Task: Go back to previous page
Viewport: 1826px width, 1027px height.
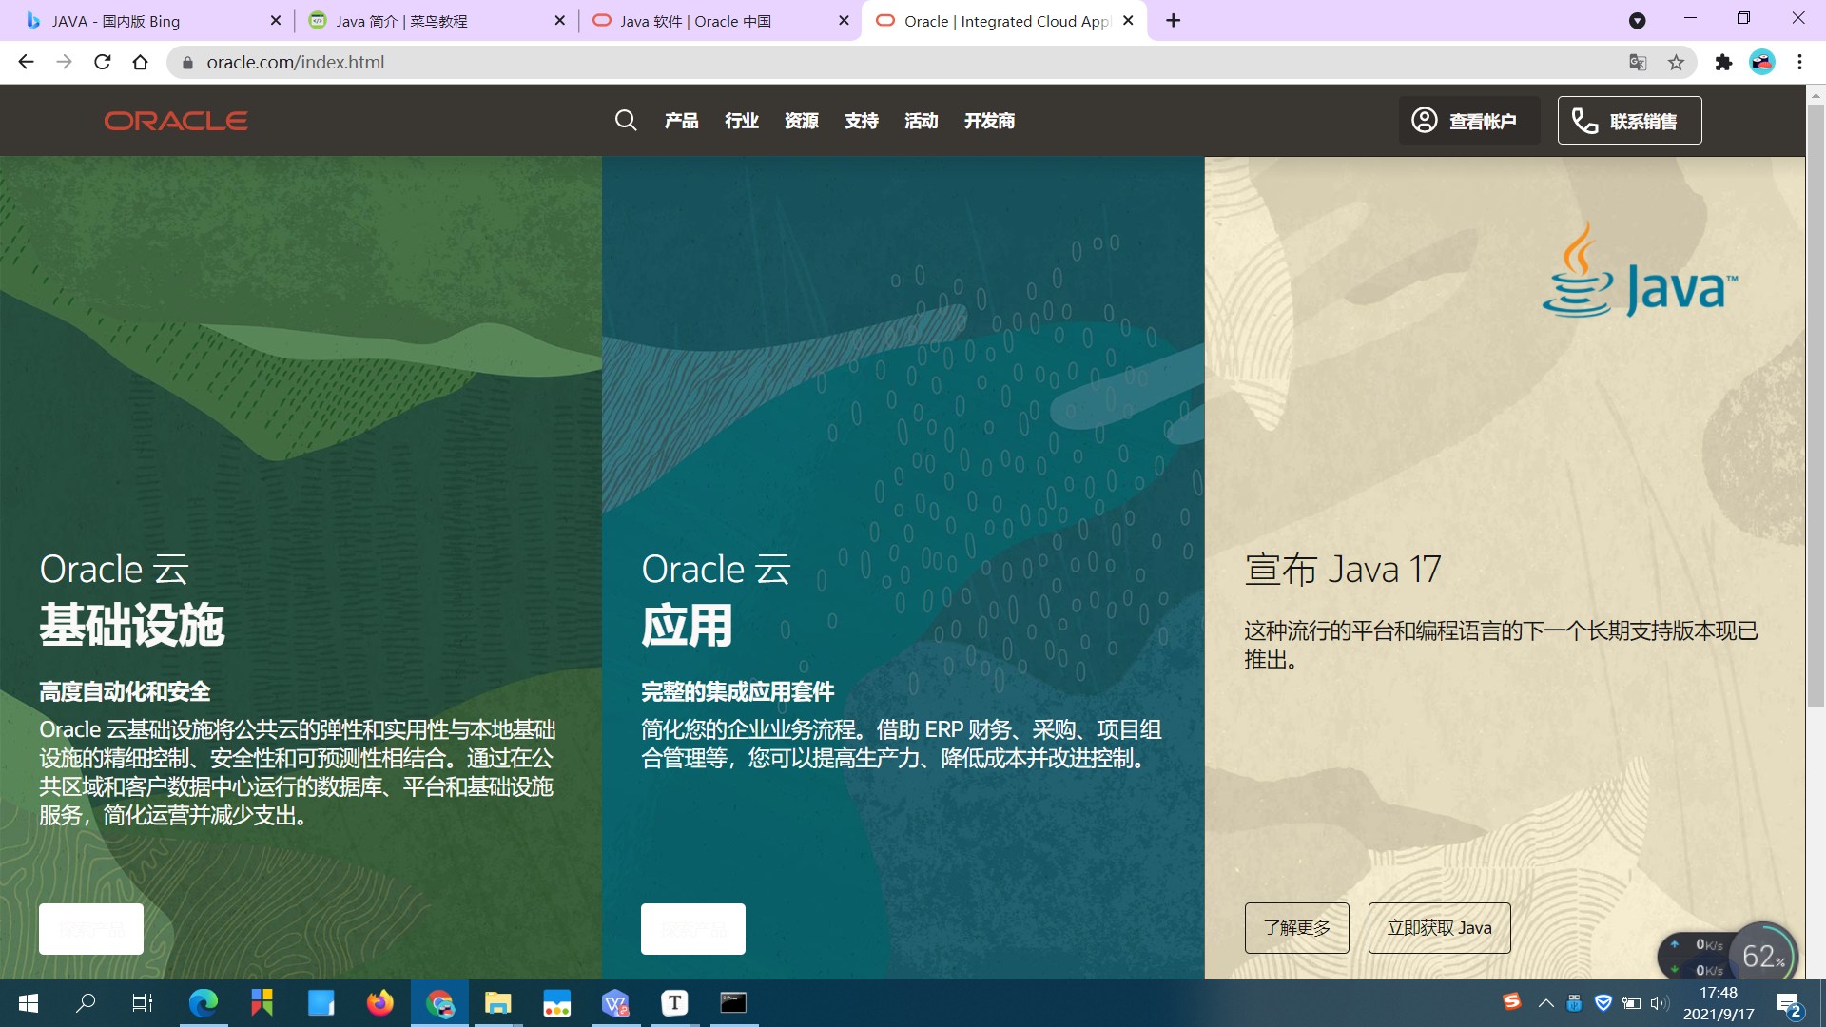Action: tap(26, 62)
